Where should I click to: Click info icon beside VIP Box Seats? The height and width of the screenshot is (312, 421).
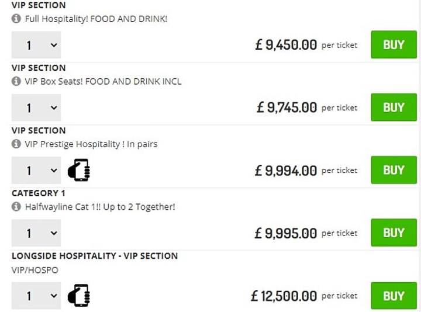tap(16, 81)
